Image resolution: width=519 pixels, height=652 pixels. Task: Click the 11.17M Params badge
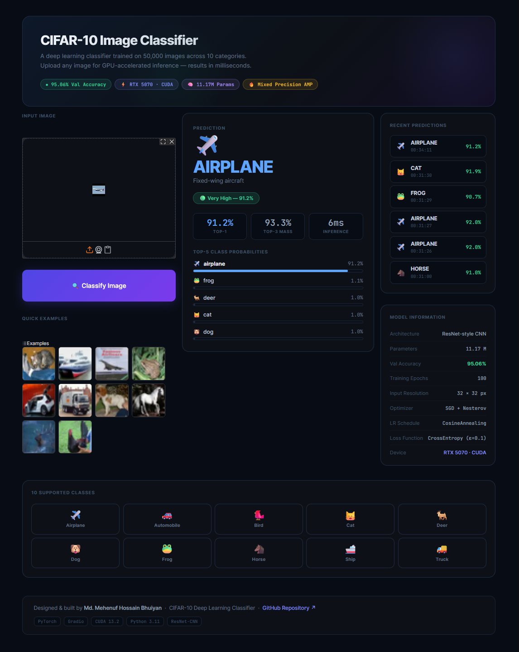pos(211,84)
